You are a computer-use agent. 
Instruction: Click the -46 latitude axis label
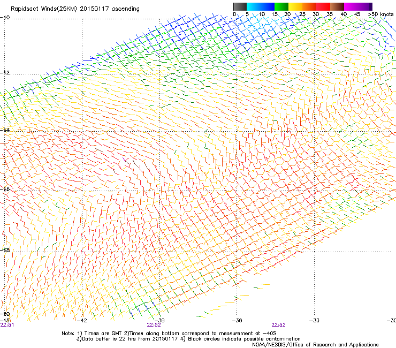5,189
